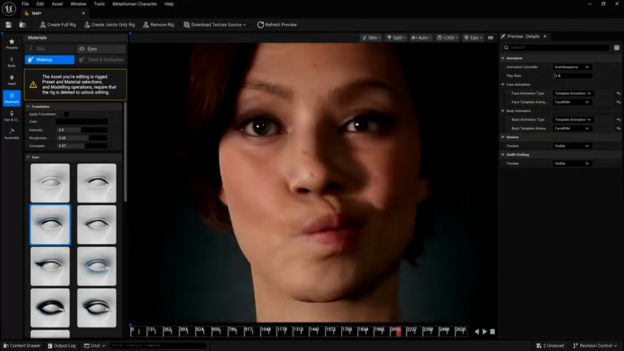
Task: Open the Content Drawer
Action: click(22, 345)
